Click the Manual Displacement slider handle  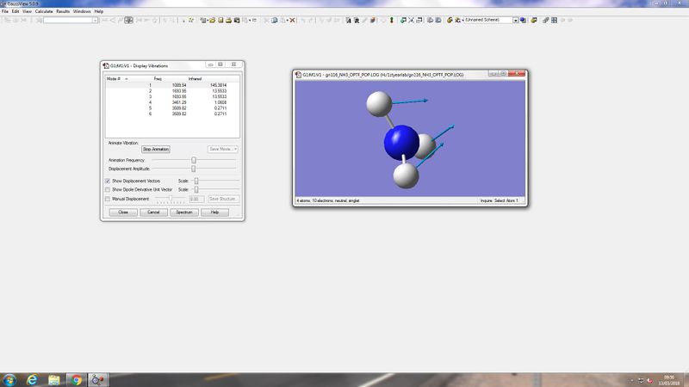171,199
